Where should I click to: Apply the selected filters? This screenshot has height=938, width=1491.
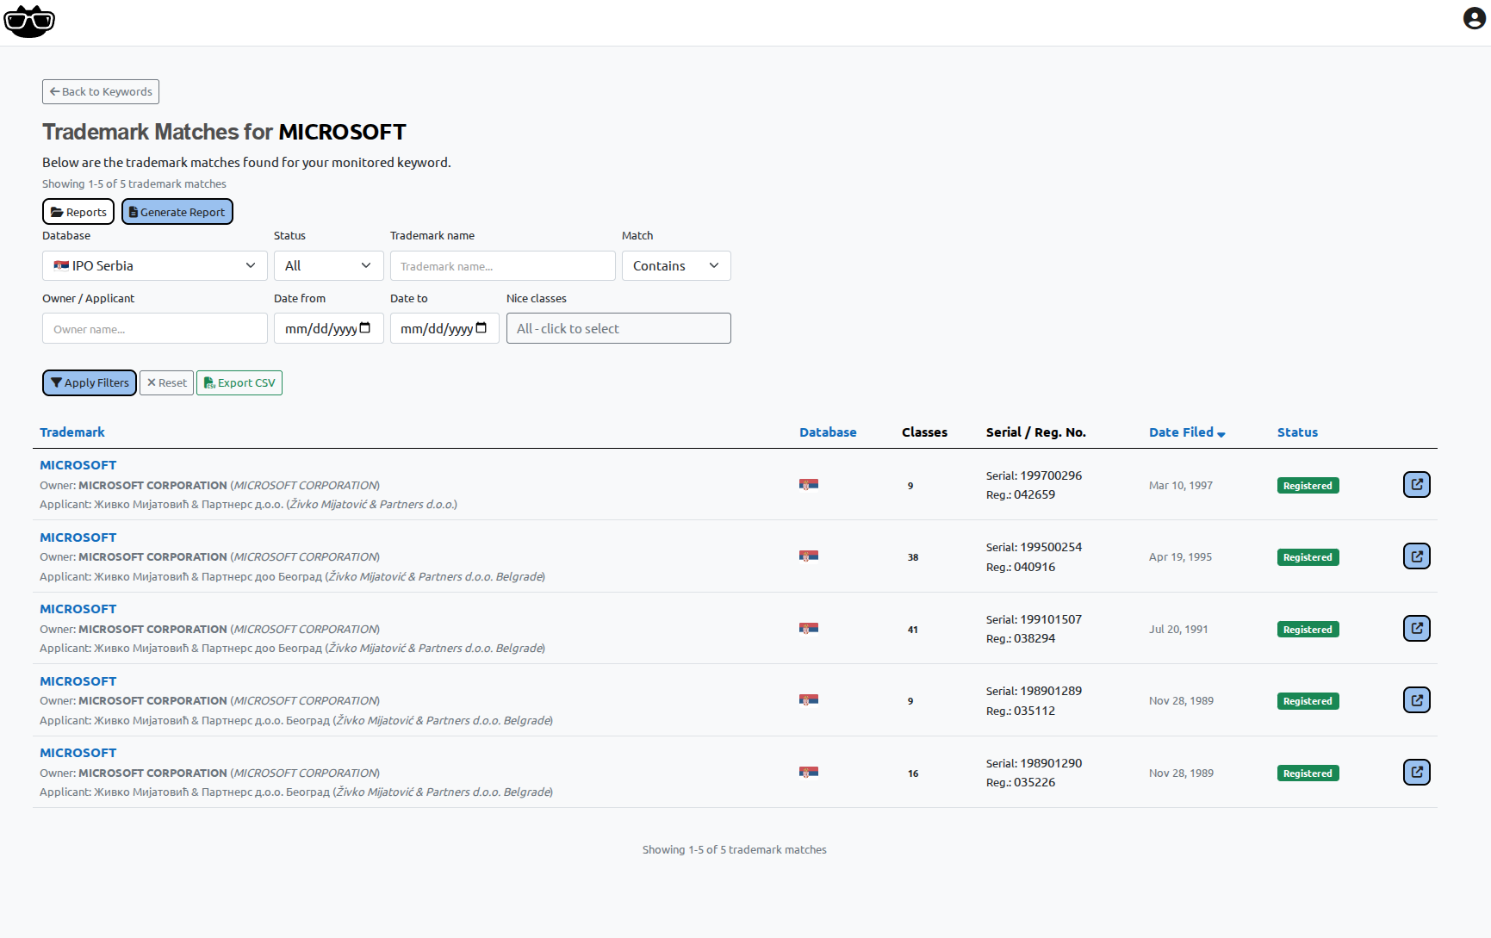click(x=90, y=383)
